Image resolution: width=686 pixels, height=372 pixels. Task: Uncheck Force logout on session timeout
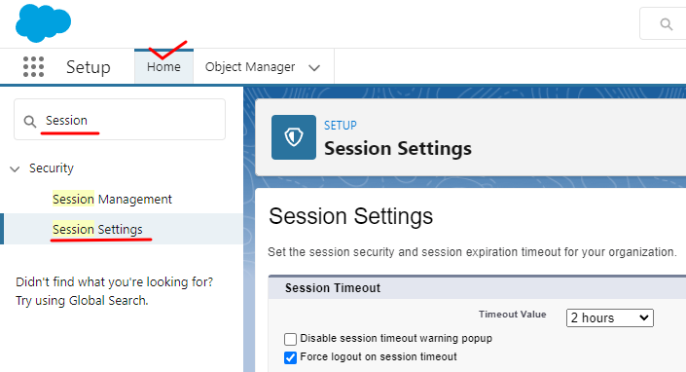pyautogui.click(x=290, y=357)
